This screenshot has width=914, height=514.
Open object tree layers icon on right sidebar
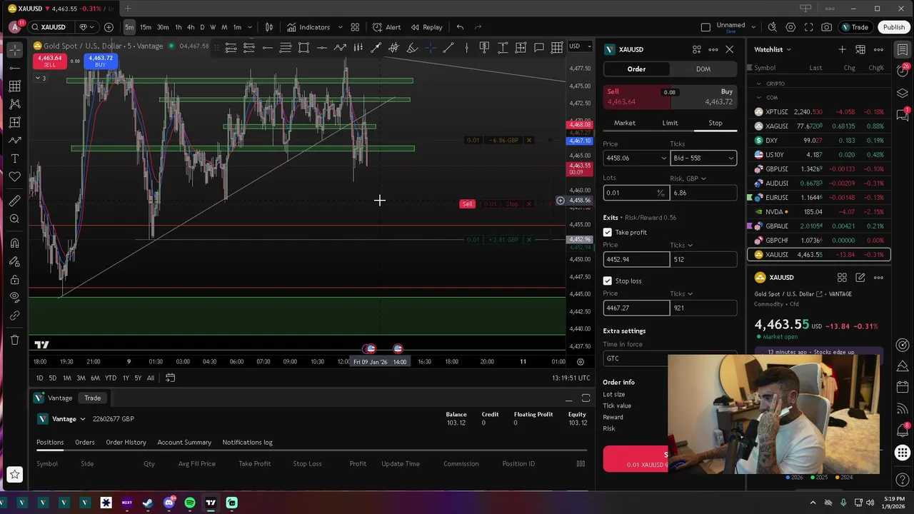click(903, 94)
